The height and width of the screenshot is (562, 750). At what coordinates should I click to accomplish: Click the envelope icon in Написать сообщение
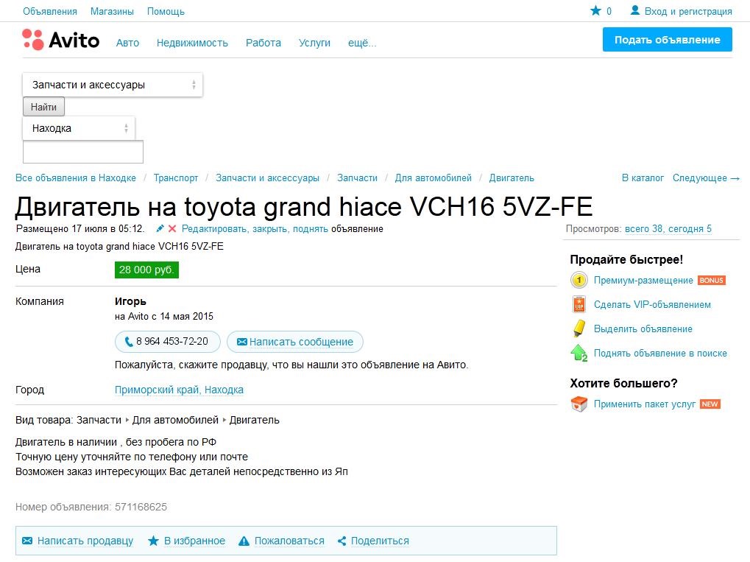point(242,342)
